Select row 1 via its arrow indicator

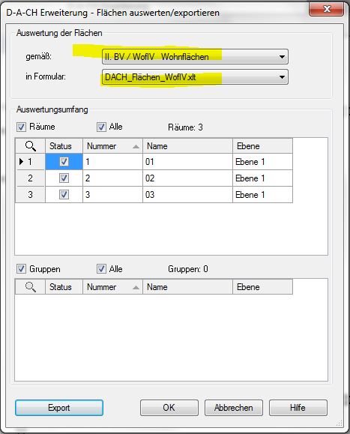[x=21, y=161]
